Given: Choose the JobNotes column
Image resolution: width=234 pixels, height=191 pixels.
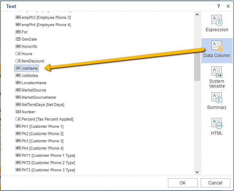Looking at the screenshot, I should tap(29, 76).
